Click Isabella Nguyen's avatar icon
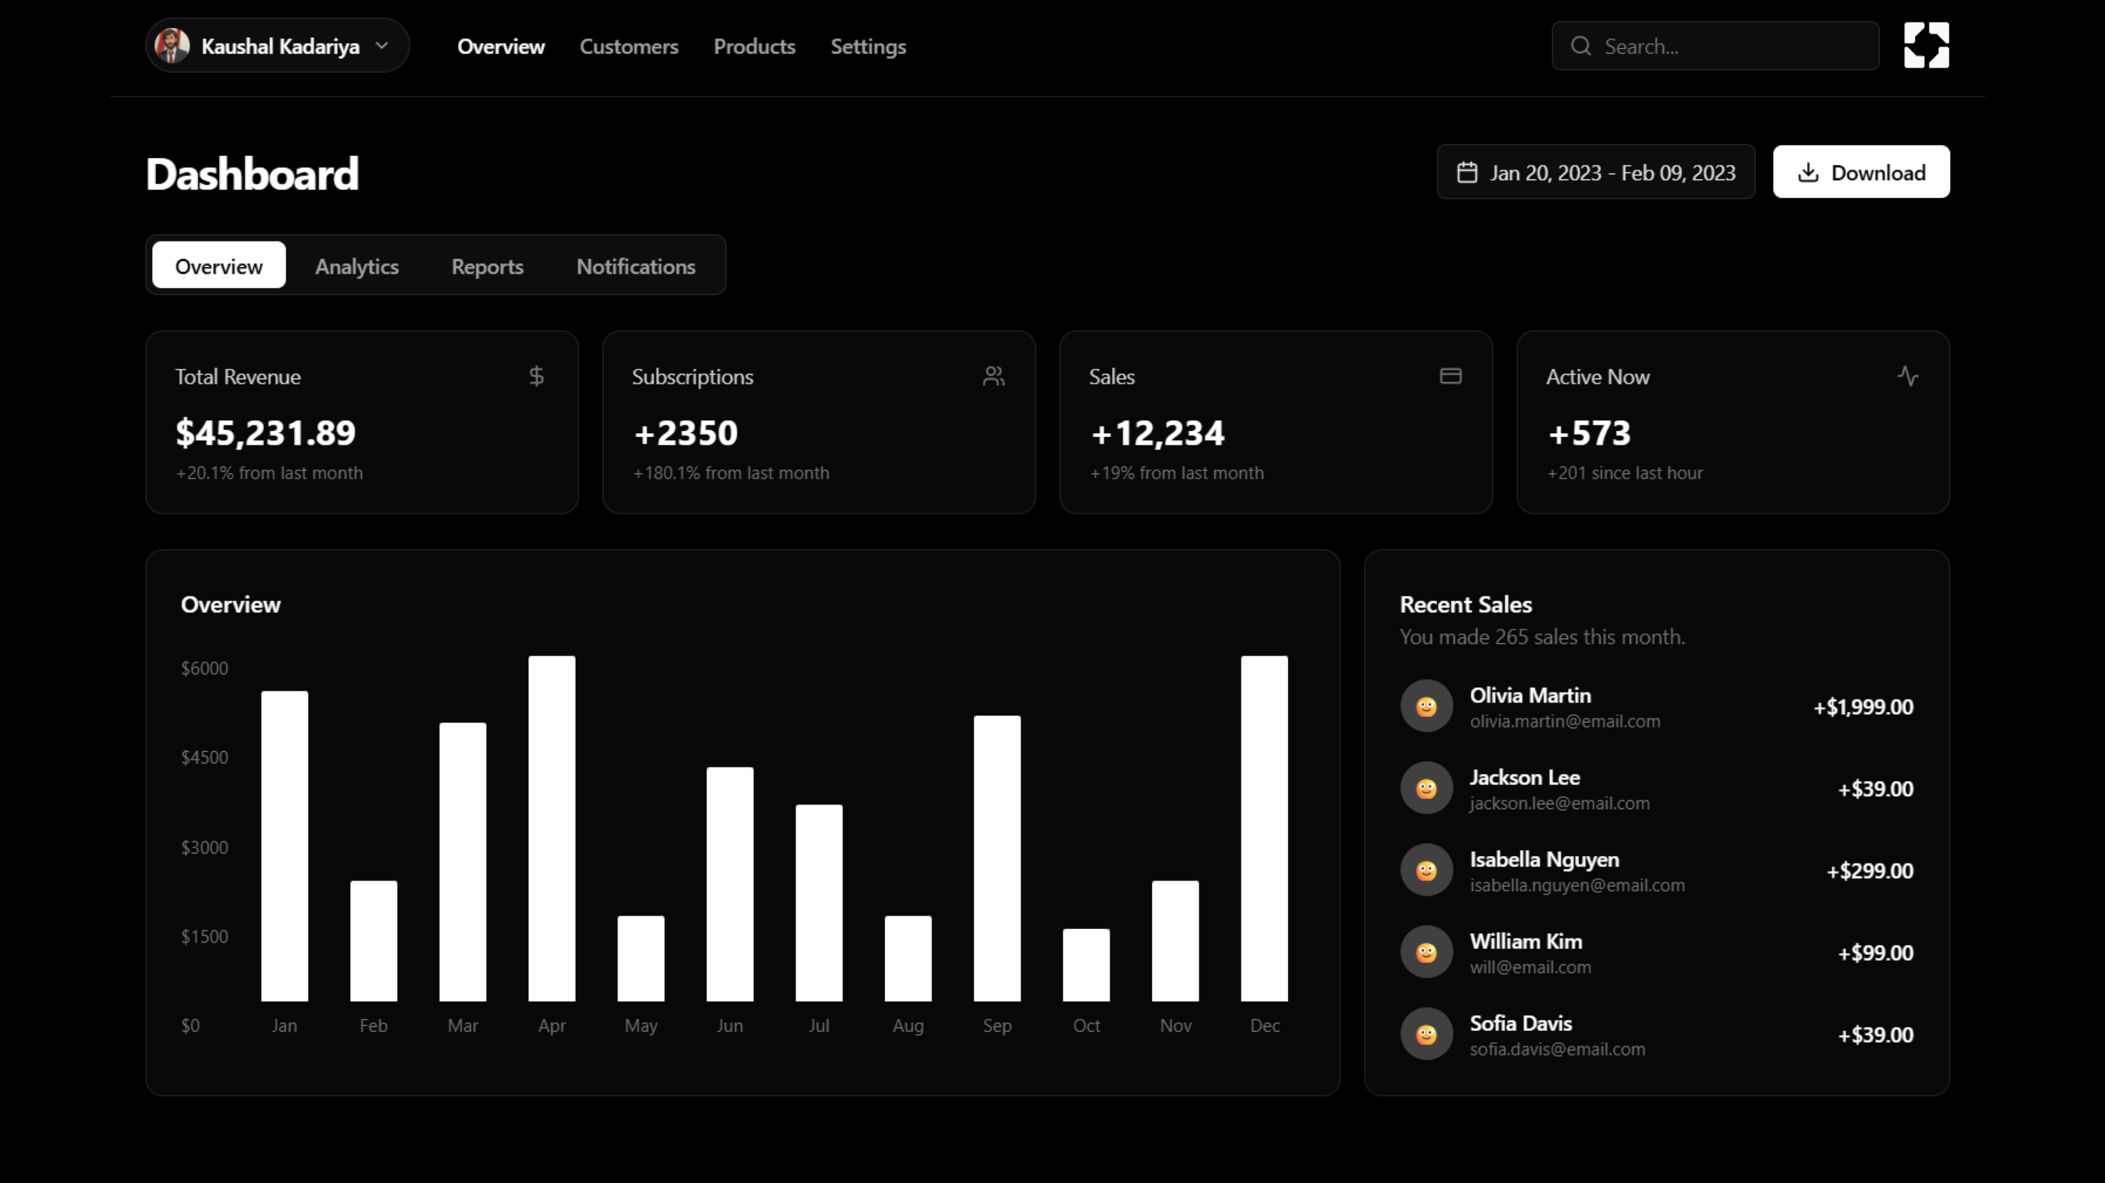The height and width of the screenshot is (1183, 2105). (x=1426, y=869)
